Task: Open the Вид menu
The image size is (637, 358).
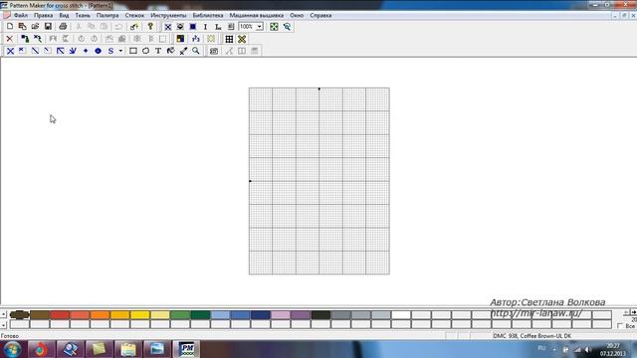Action: pos(64,16)
